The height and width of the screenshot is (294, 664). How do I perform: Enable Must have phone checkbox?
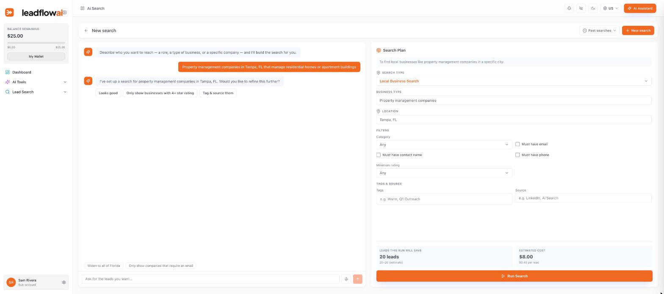click(517, 155)
